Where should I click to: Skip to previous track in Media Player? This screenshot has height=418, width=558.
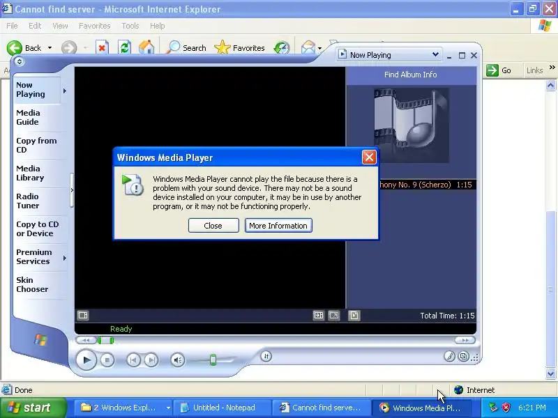[133, 360]
